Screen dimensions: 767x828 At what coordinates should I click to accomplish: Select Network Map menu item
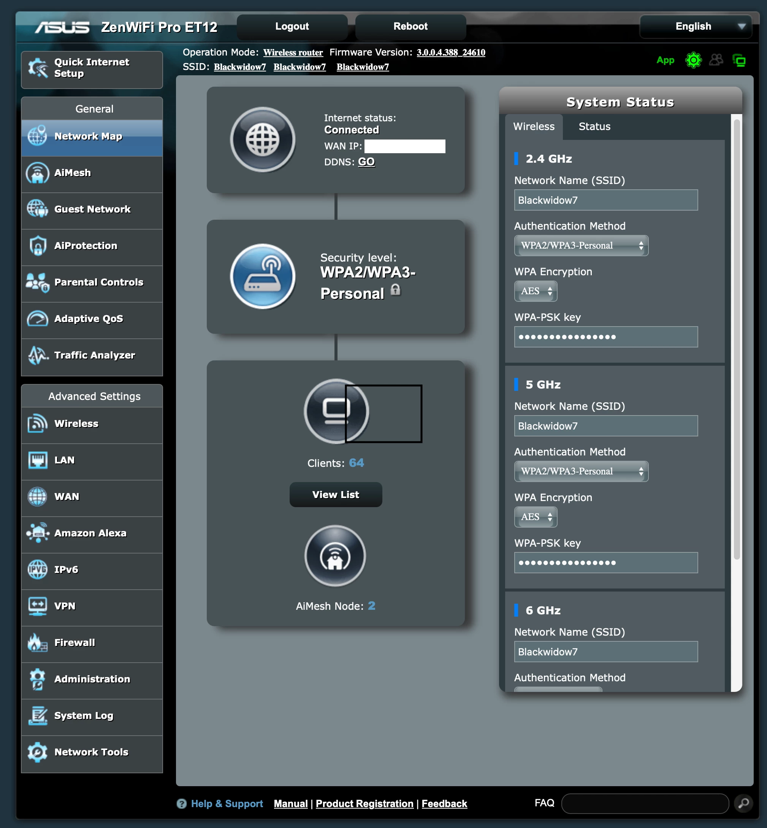pyautogui.click(x=92, y=138)
